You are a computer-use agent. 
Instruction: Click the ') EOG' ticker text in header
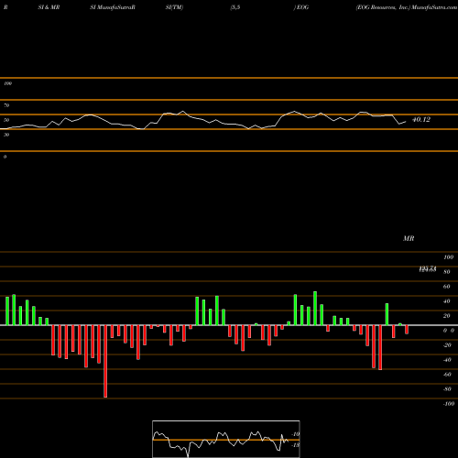[x=301, y=7]
